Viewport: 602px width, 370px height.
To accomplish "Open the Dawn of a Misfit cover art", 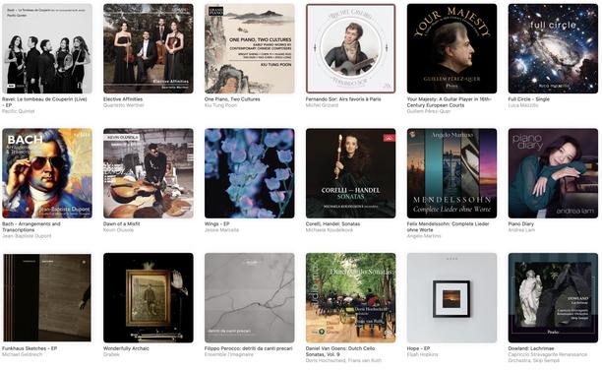I will [149, 173].
